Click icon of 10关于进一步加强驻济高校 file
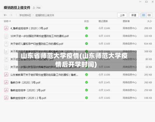The width and height of the screenshot is (155, 122). click(x=6, y=36)
